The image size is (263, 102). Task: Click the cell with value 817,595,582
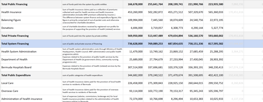214,44
